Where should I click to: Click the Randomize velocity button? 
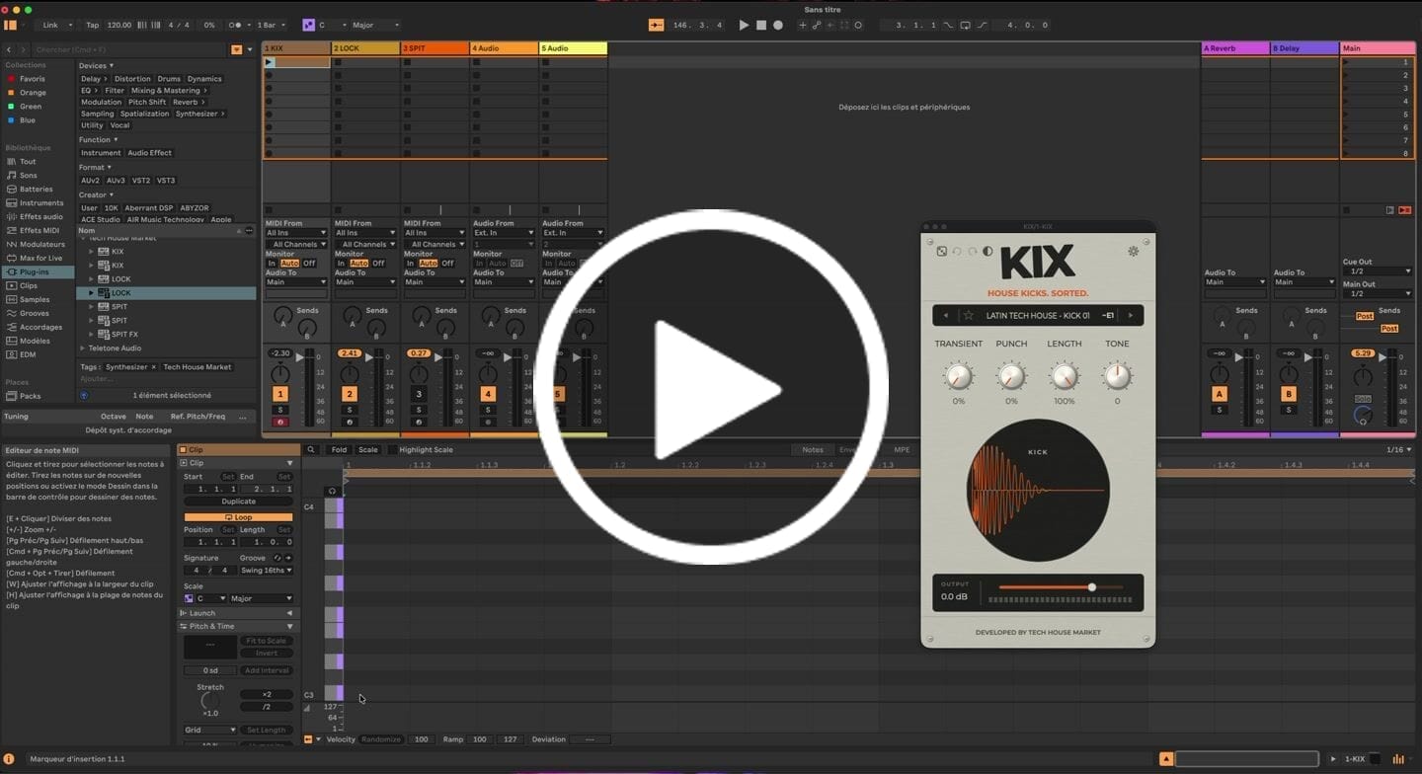[x=381, y=739]
